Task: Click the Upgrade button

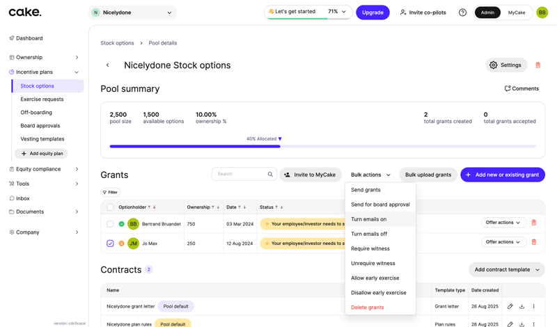Action: point(372,13)
